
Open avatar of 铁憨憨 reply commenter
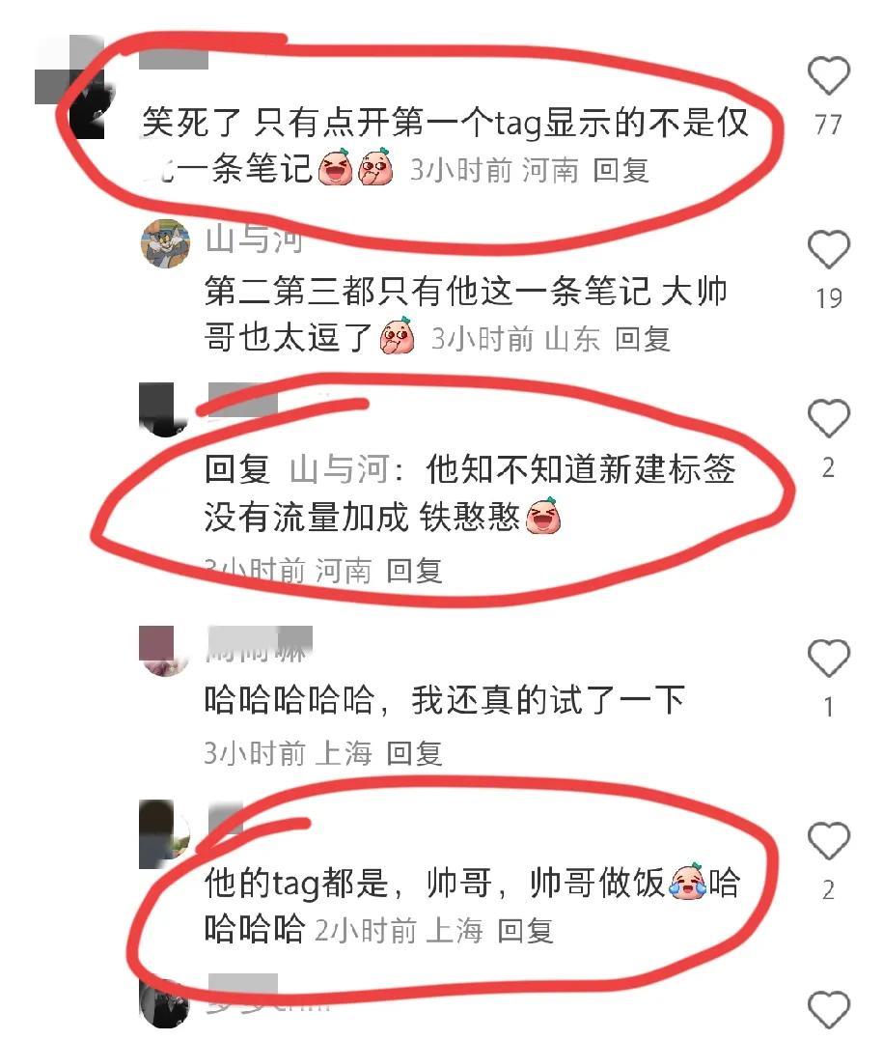tap(165, 409)
